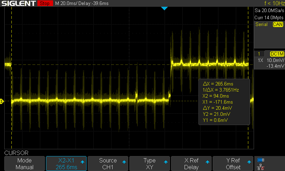This screenshot has height=171, width=285.
Task: Toggle cursor Mode Manual softkey
Action: (x=25, y=164)
